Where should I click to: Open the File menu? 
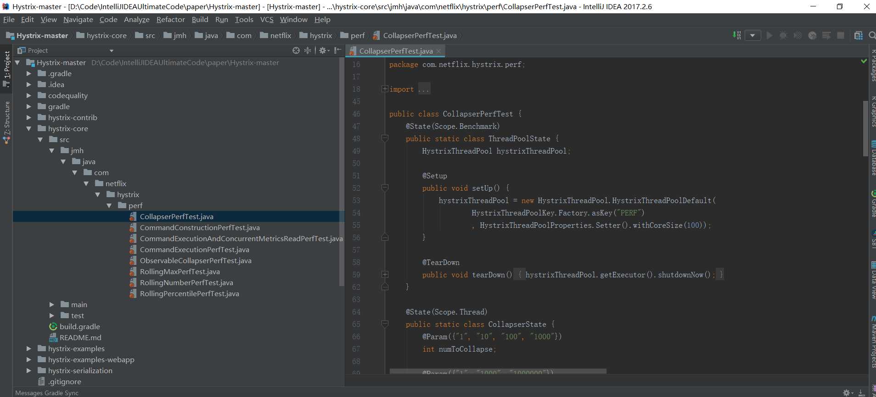9,19
